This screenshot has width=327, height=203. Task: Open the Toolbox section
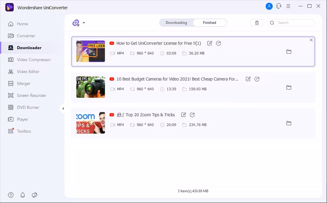click(x=19, y=131)
